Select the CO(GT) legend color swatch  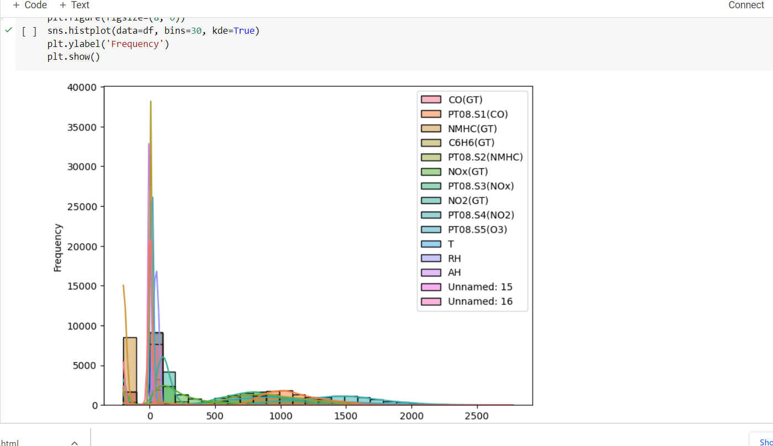pyautogui.click(x=432, y=99)
